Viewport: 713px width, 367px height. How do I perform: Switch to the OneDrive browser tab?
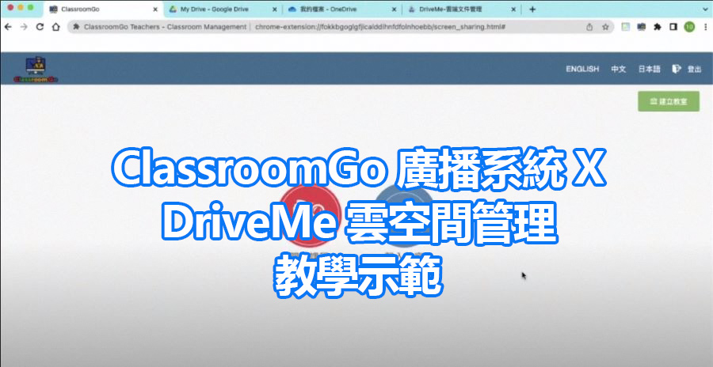[x=342, y=9]
